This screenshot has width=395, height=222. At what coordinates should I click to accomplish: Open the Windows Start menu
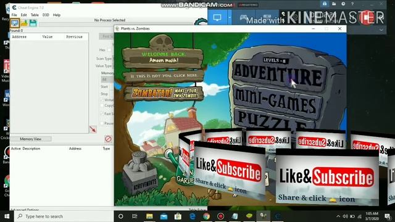[x=7, y=216]
